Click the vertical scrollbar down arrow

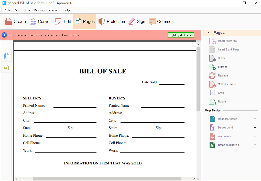[198, 178]
